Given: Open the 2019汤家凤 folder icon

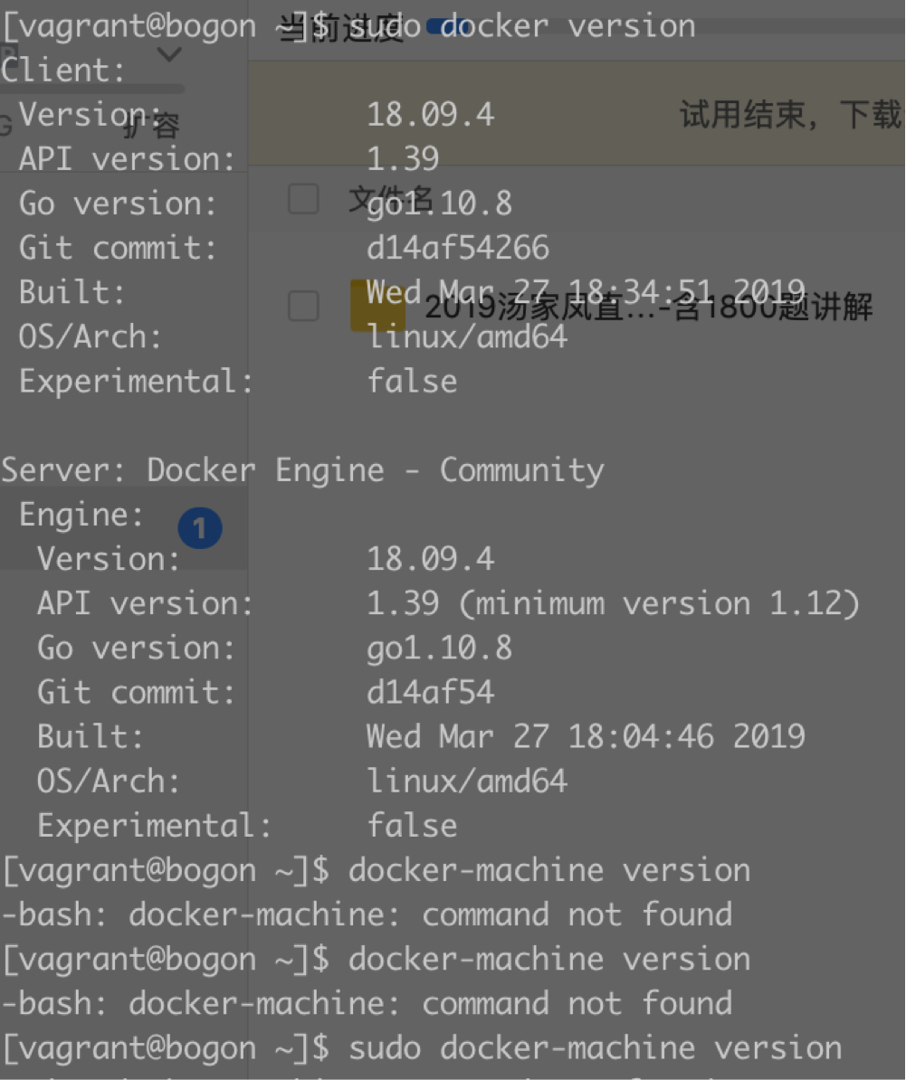Looking at the screenshot, I should [x=376, y=306].
